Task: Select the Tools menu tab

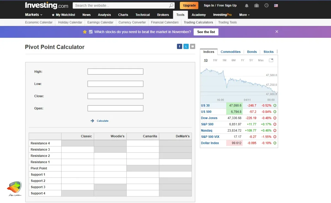Action: click(x=180, y=15)
